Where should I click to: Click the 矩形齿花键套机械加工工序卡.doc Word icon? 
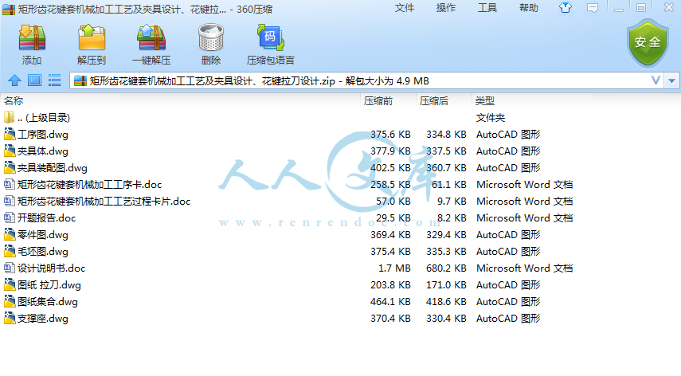point(9,185)
